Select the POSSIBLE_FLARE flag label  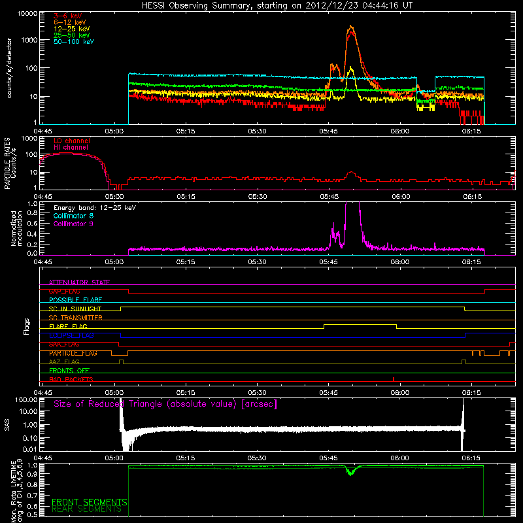75,300
